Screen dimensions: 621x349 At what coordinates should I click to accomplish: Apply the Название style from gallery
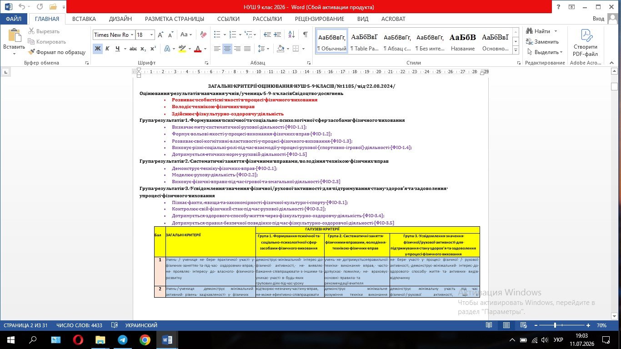[x=463, y=41]
